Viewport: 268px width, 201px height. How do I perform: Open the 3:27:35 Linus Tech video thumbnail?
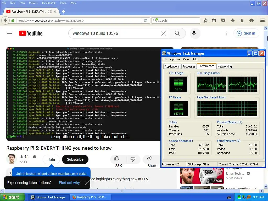pyautogui.click(x=202, y=176)
